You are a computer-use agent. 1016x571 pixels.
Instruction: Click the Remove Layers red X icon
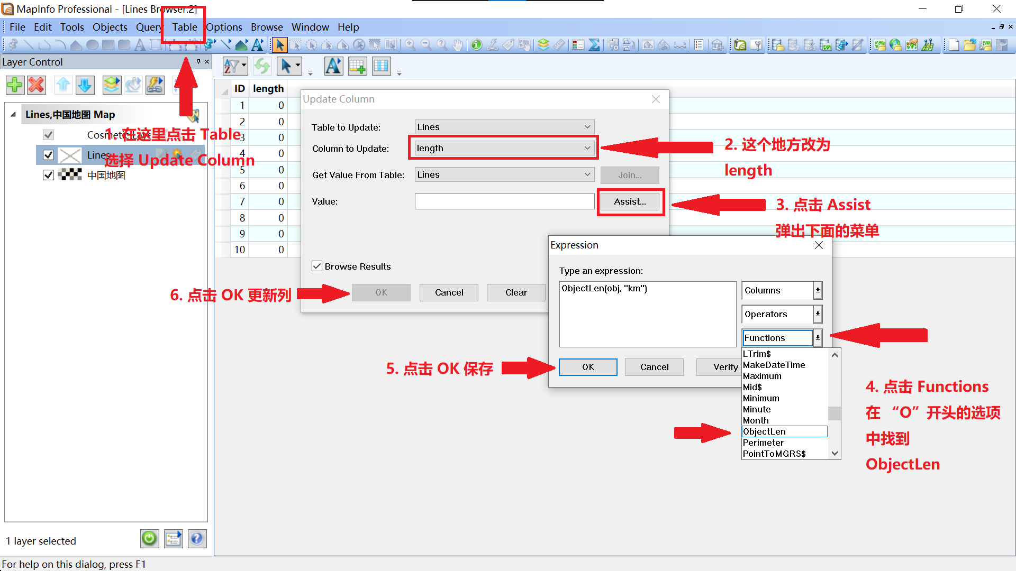pos(37,85)
